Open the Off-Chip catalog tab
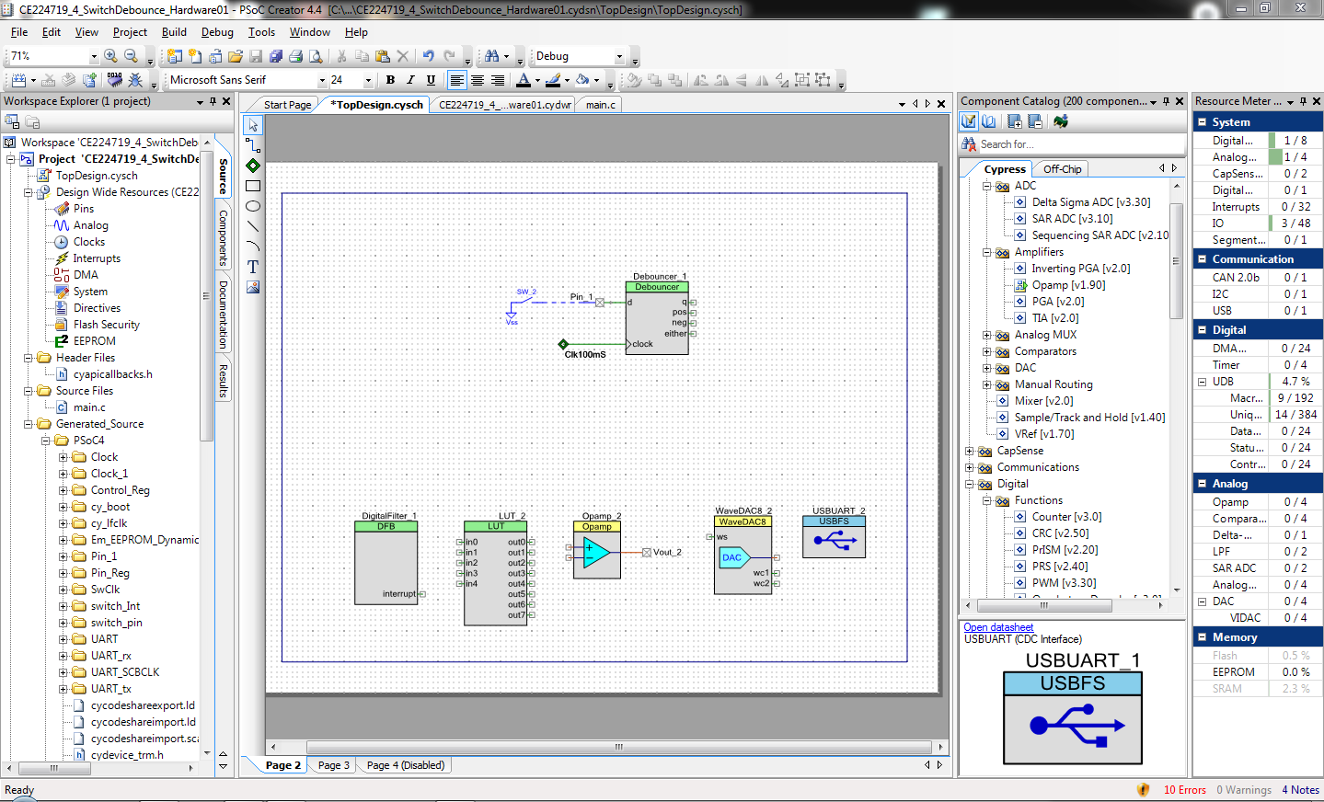Image resolution: width=1324 pixels, height=802 pixels. click(1062, 169)
